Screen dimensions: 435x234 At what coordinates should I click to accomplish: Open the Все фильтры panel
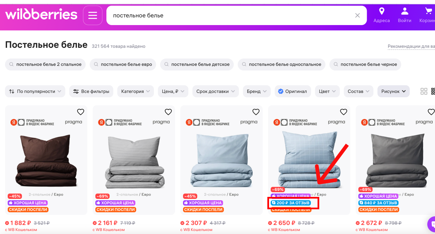pyautogui.click(x=91, y=91)
